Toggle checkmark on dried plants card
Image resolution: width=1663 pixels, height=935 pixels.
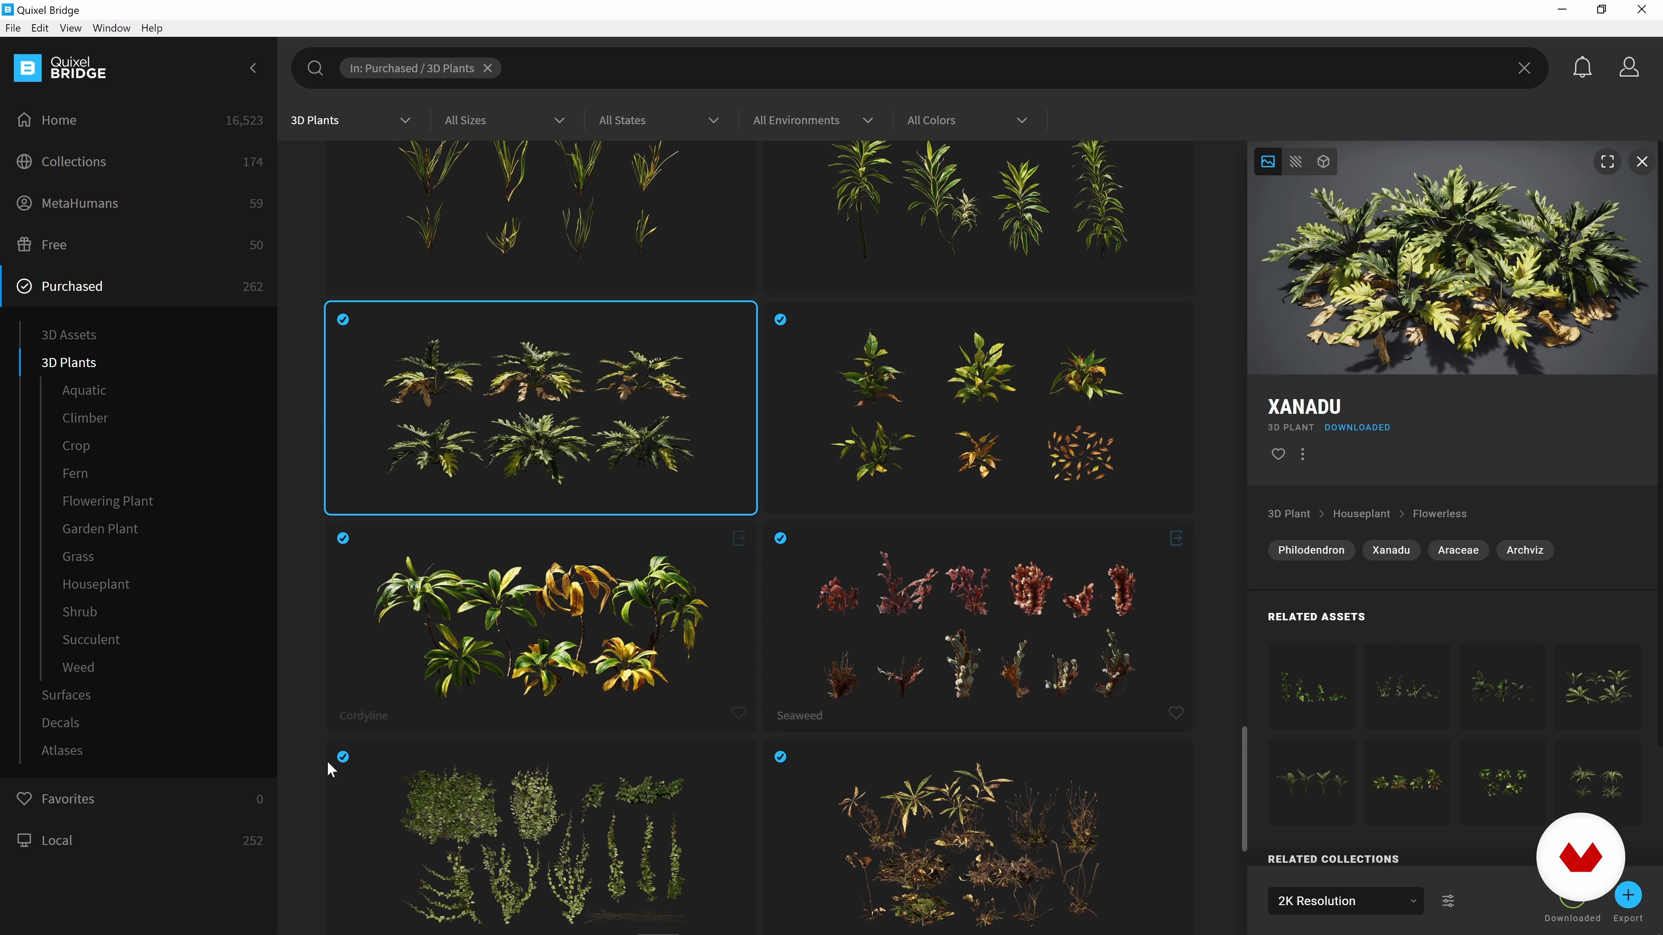pyautogui.click(x=780, y=757)
